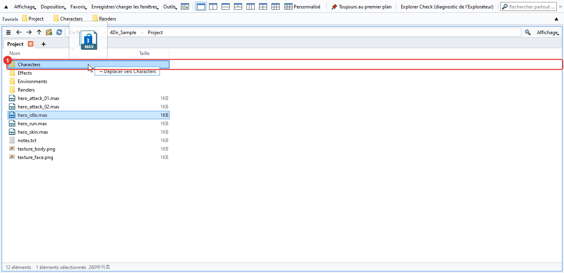564x273 pixels.
Task: Click the pin icon of Toujours au premier plan
Action: [334, 7]
